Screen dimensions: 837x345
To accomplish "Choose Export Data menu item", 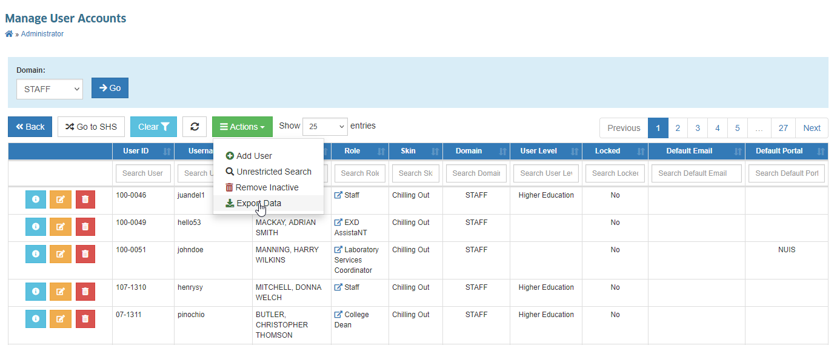I will pos(268,203).
